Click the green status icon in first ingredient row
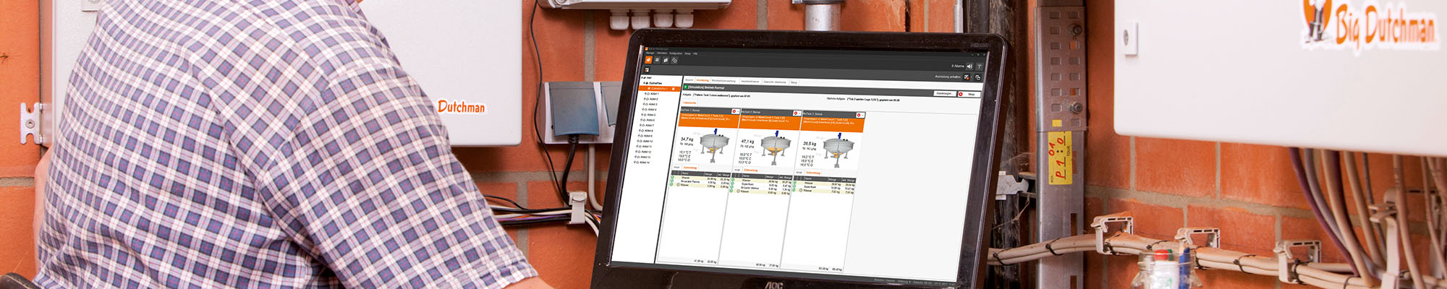This screenshot has height=289, width=1447. pos(673,178)
